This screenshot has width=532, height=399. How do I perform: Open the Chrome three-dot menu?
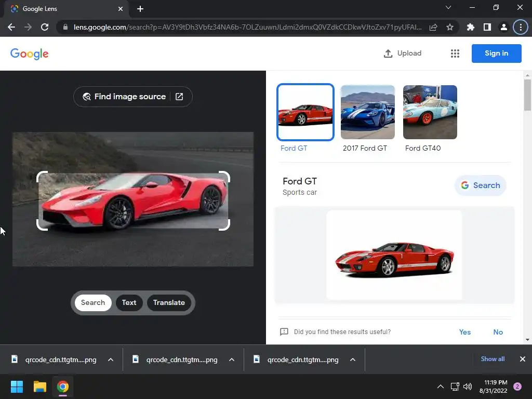(521, 27)
